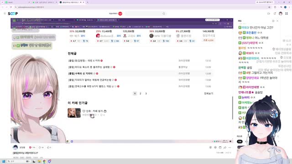The image size is (292, 164).
Task: Click the SOOP logo
Action: pyautogui.click(x=13, y=14)
